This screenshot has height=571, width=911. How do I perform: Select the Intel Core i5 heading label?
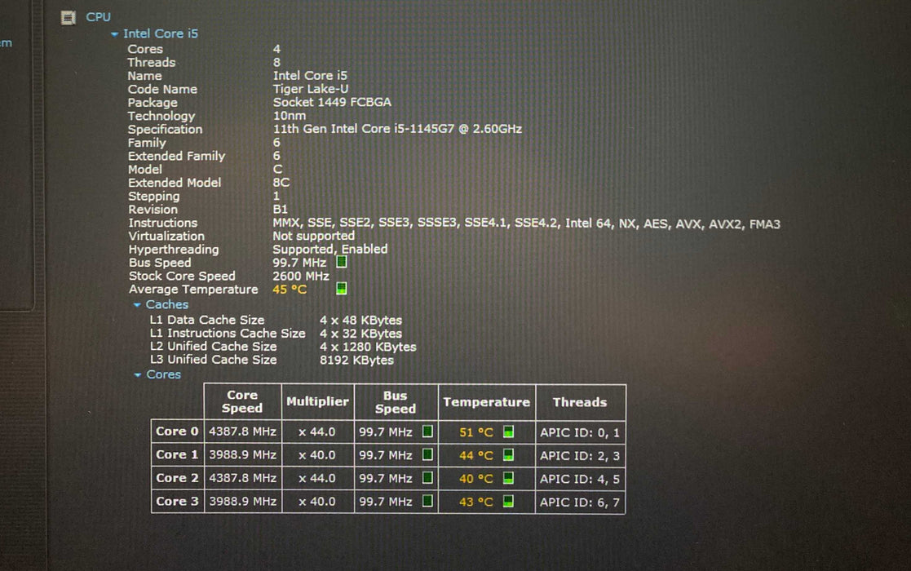pos(161,33)
